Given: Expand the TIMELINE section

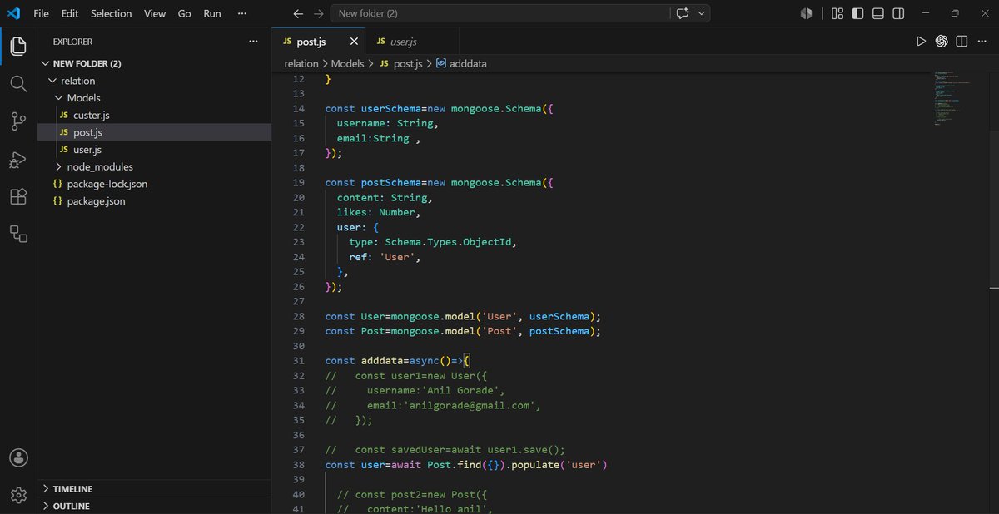Looking at the screenshot, I should pyautogui.click(x=46, y=489).
